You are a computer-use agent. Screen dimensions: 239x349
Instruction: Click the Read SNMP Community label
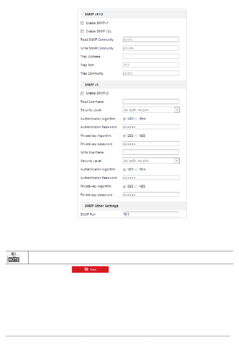tap(97, 40)
